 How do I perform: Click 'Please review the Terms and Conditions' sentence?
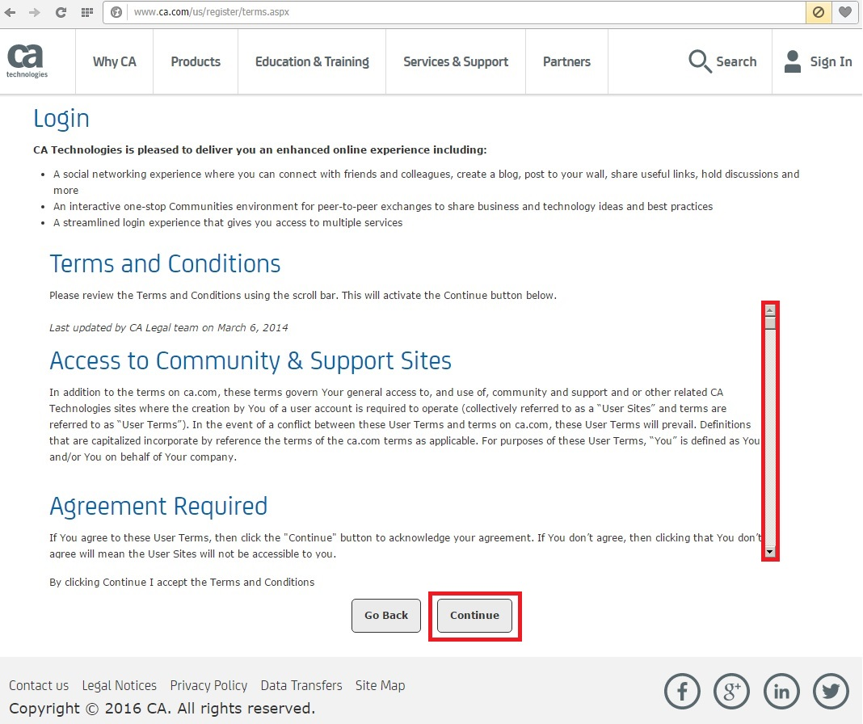(x=303, y=296)
